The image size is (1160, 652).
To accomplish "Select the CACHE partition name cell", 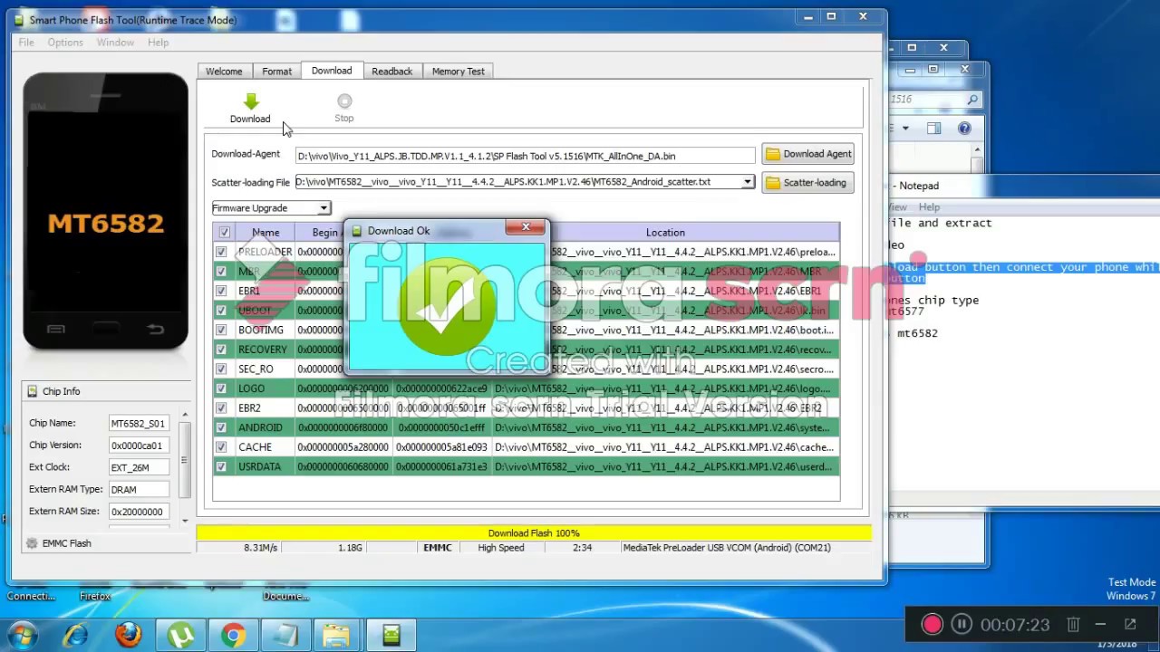I will point(265,447).
